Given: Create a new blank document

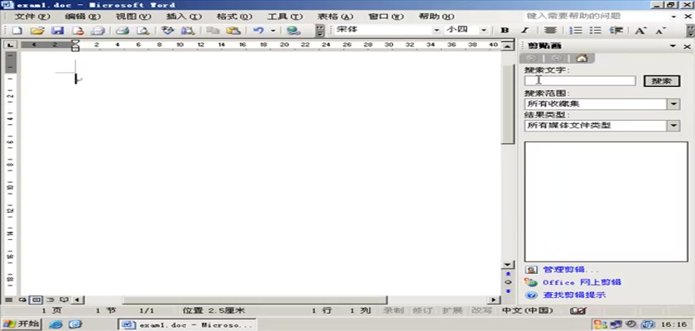Looking at the screenshot, I should point(17,31).
